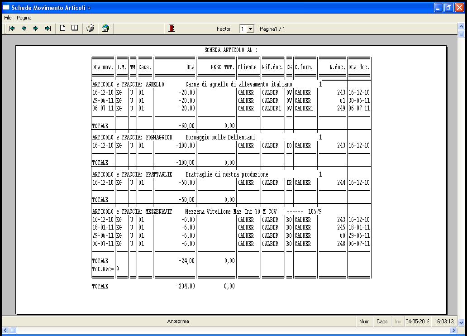Click the article code "FRATTAGLIE"

pos(159,174)
